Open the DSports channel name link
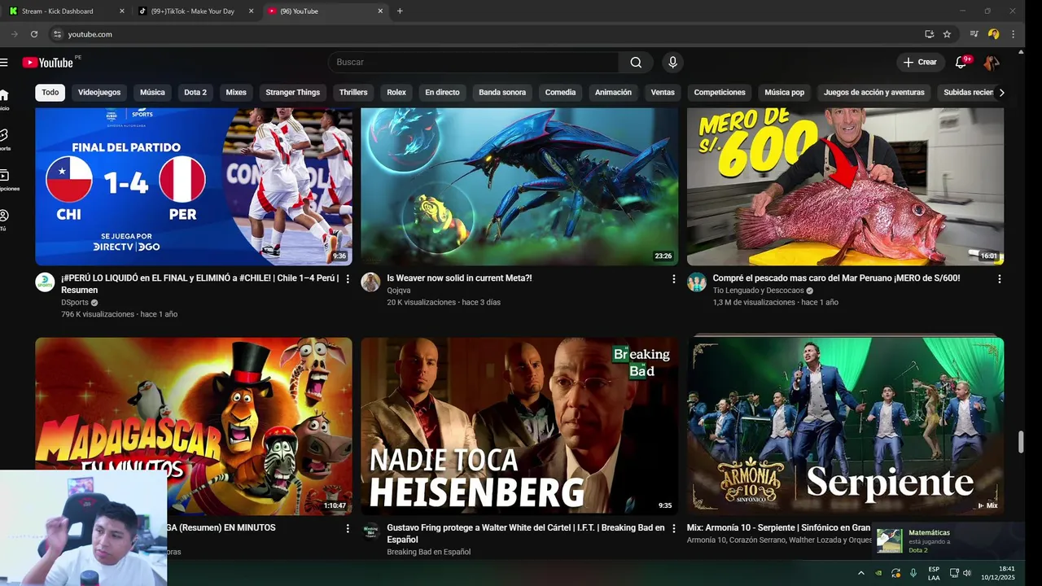 (x=75, y=303)
